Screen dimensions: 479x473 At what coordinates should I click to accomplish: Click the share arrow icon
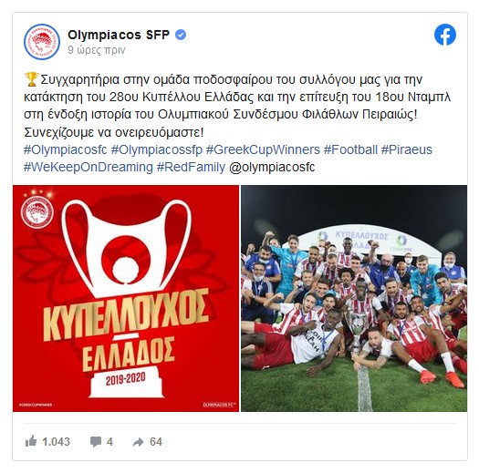coord(138,442)
